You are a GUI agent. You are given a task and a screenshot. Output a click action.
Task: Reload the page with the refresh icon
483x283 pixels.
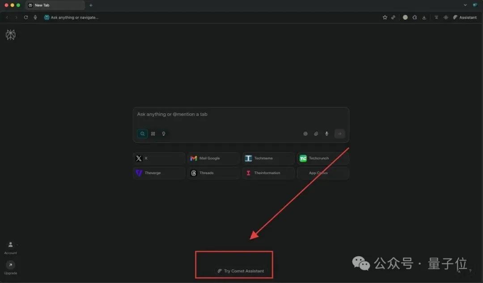(26, 17)
